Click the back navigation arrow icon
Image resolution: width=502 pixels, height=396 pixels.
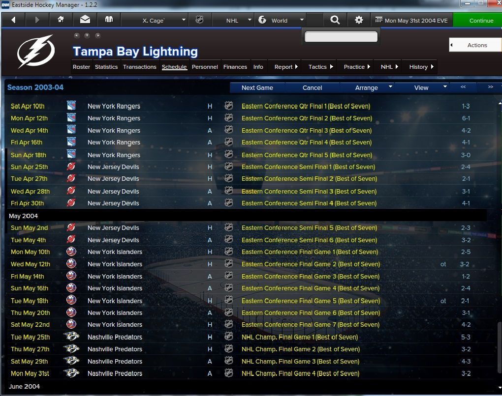[13, 20]
